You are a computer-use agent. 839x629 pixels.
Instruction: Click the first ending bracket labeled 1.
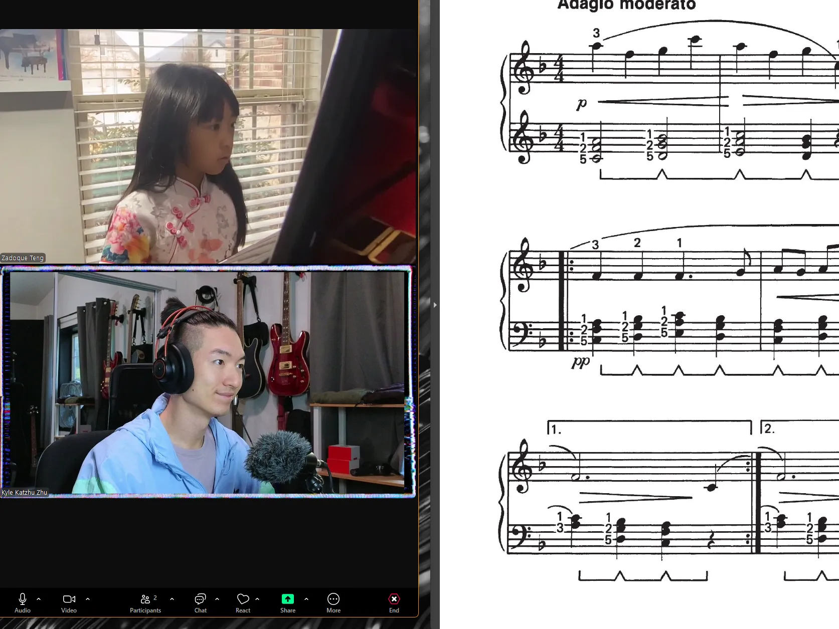click(x=650, y=429)
